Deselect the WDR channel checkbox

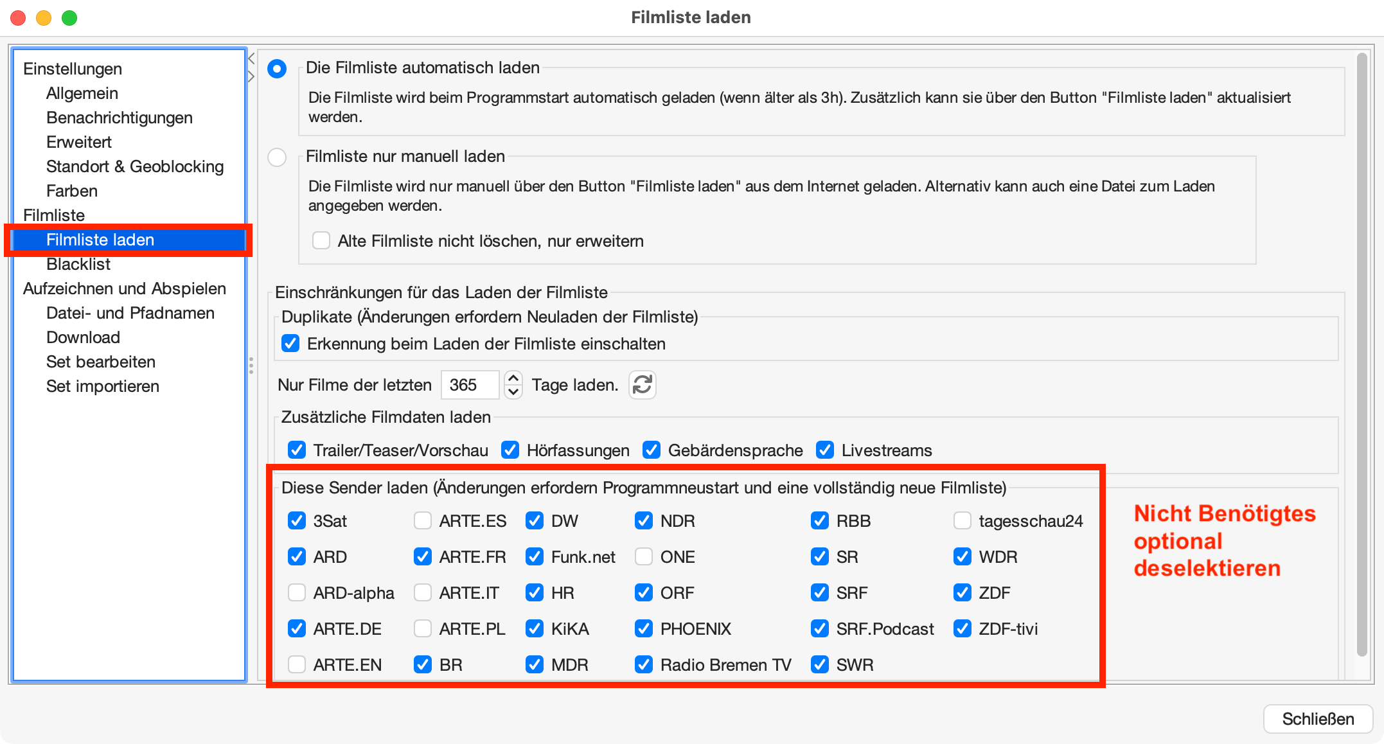[963, 557]
